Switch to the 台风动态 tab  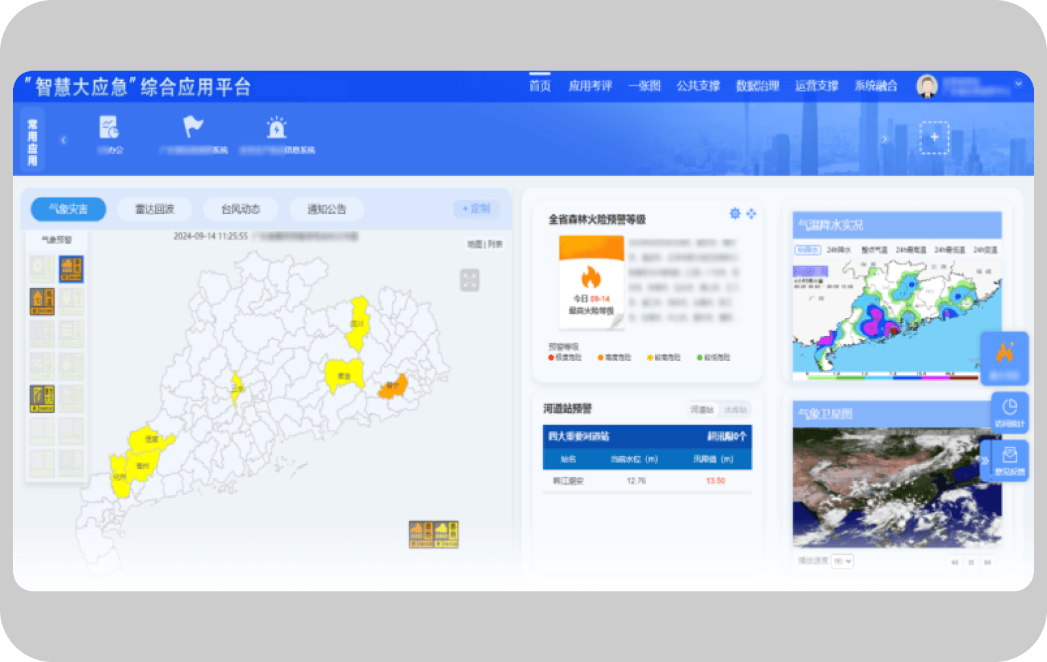coord(241,209)
